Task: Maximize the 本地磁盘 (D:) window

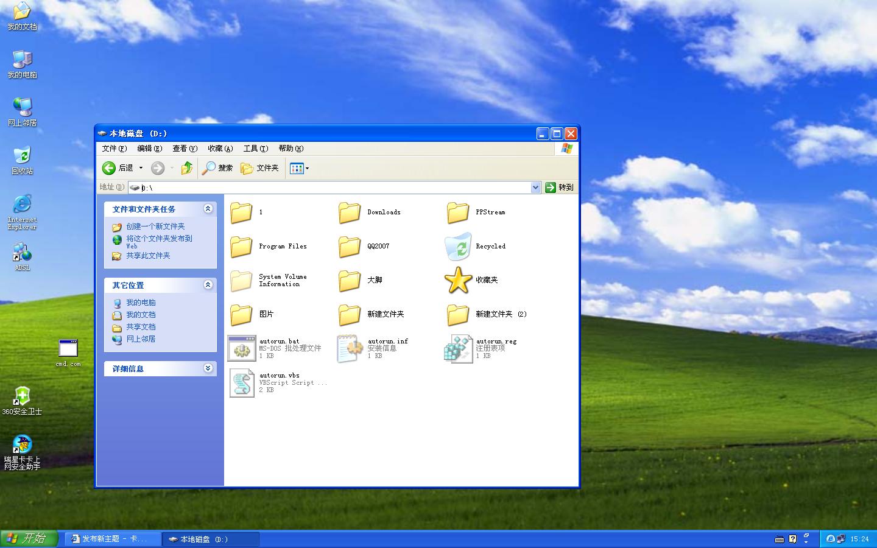Action: point(557,133)
